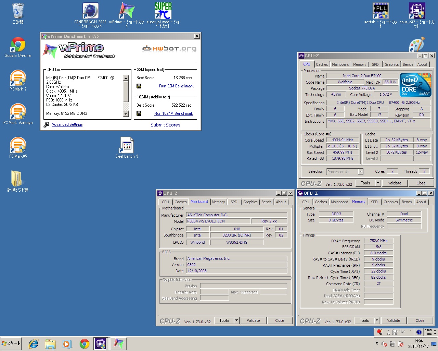Open Advanced Settings link in wPrime
Viewport: 438px width, 351px height.
67,125
